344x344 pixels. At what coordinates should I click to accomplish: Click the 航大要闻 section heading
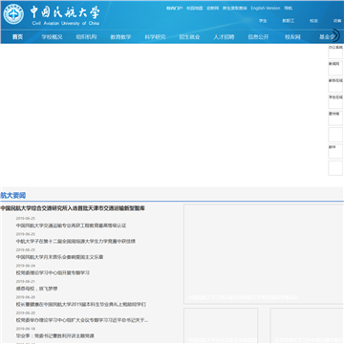point(12,196)
